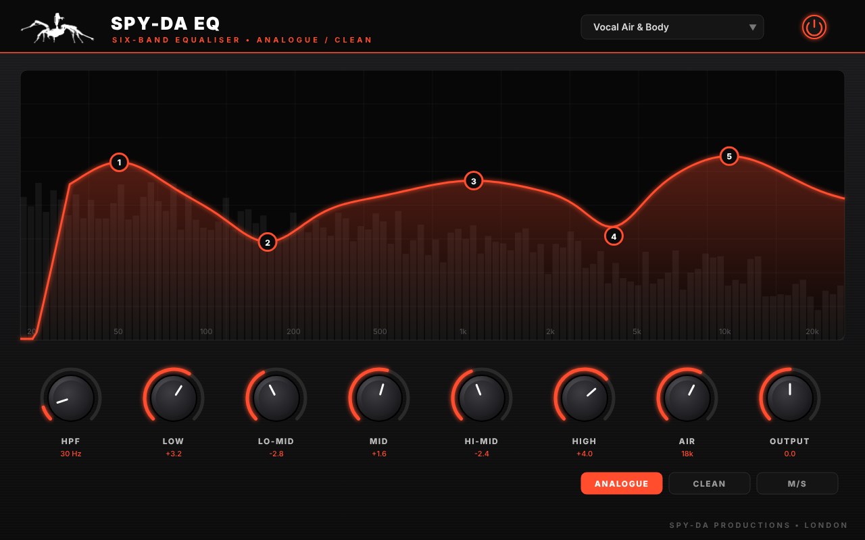Click the MID gain value +1.6
The image size is (865, 540).
pos(379,454)
